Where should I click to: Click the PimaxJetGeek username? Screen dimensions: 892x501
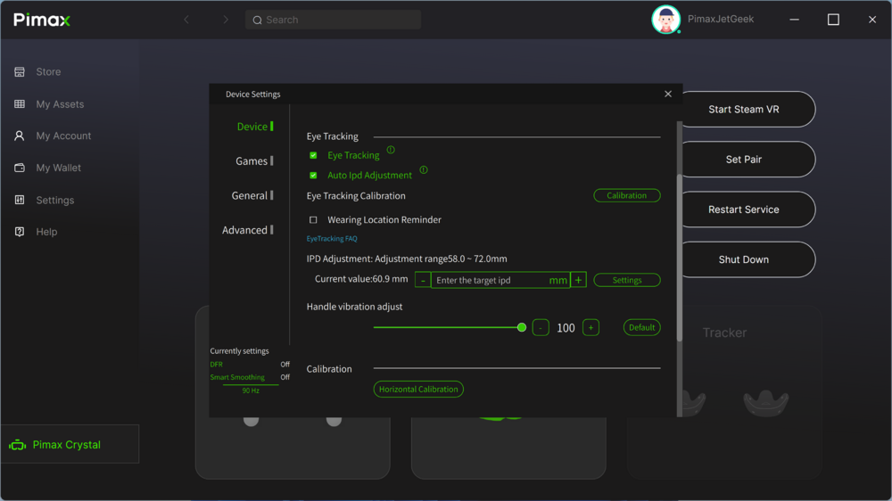click(720, 19)
